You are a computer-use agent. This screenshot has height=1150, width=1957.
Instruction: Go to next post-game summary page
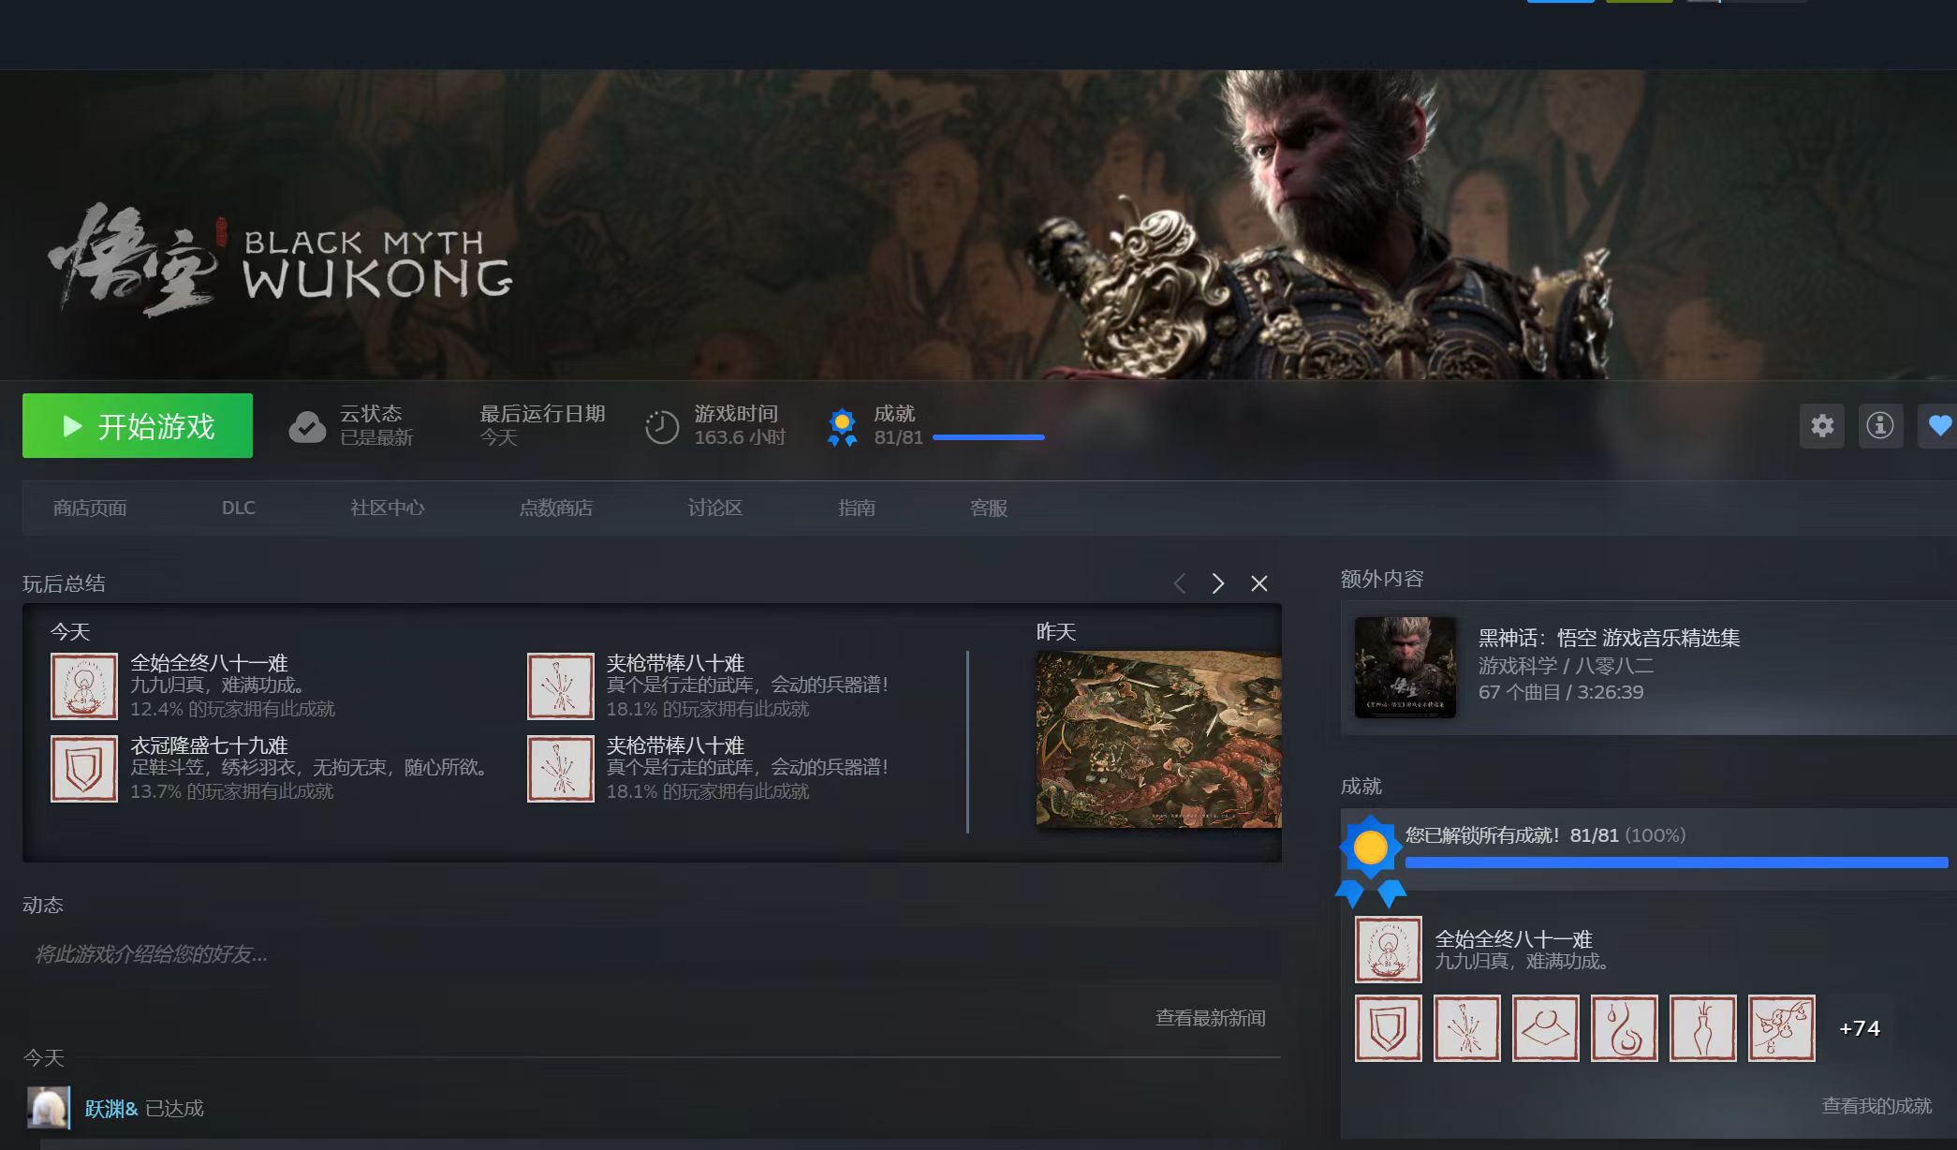1218,583
